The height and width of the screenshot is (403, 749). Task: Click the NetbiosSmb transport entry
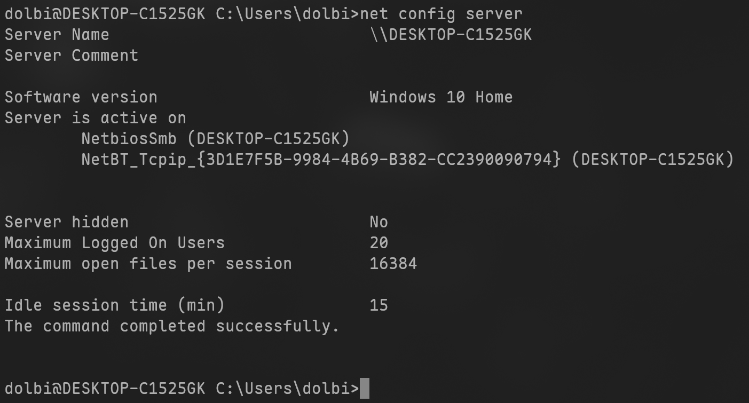point(215,139)
